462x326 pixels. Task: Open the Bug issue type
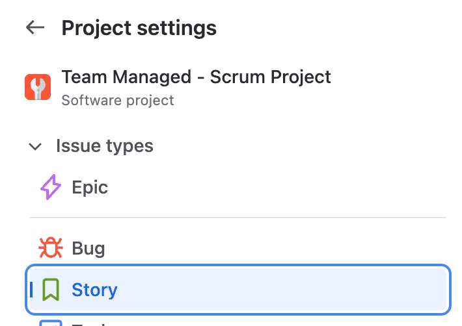pos(88,248)
